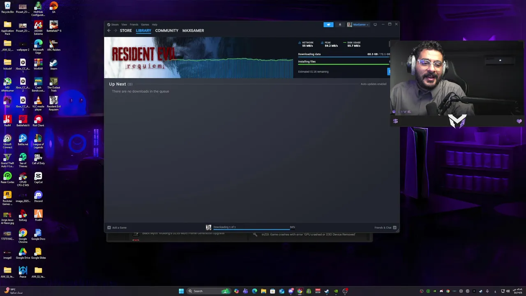Switch to the LIBRARY tab
The height and width of the screenshot is (296, 526).
[143, 30]
